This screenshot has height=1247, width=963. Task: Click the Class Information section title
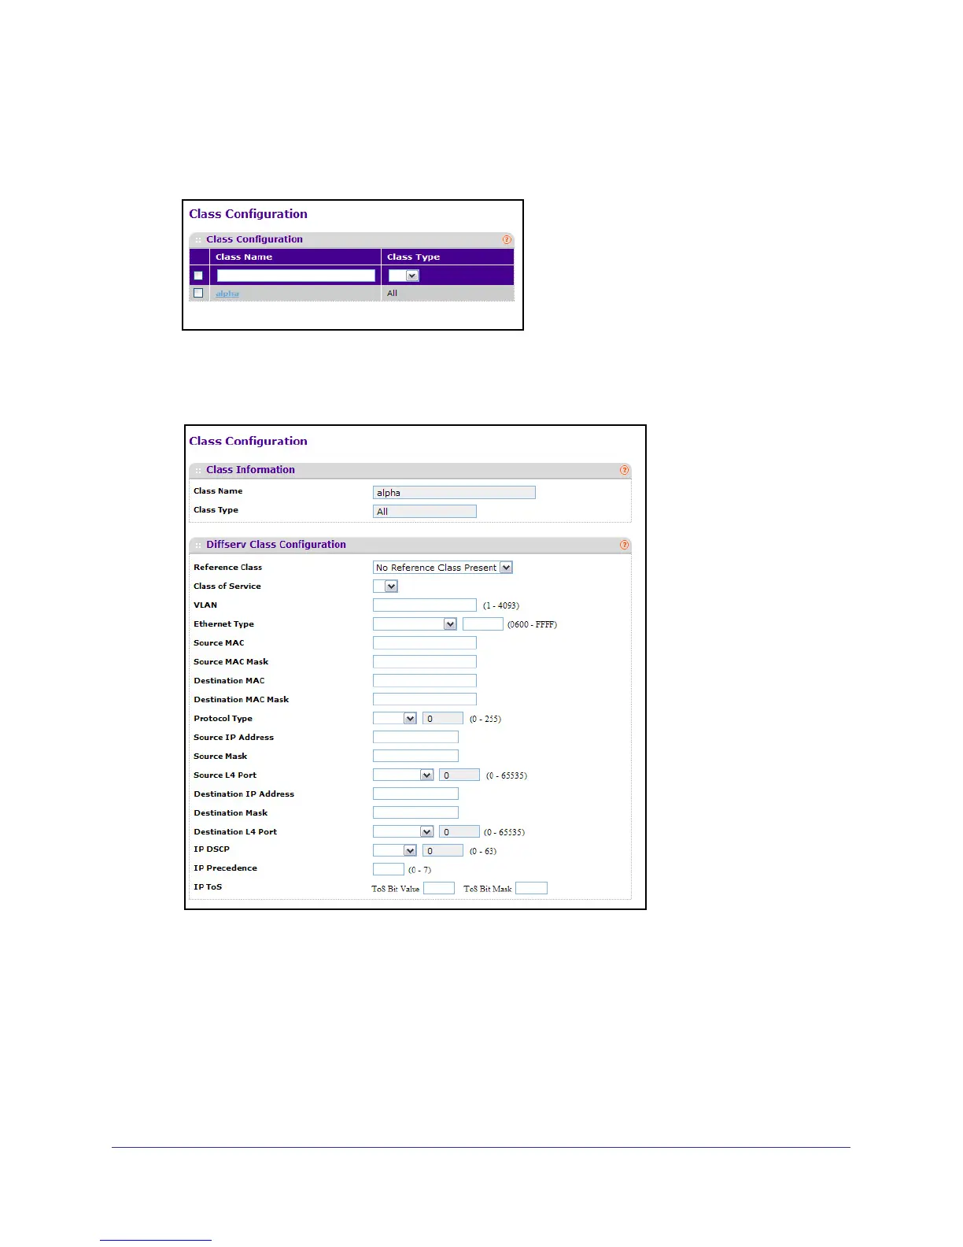point(250,470)
